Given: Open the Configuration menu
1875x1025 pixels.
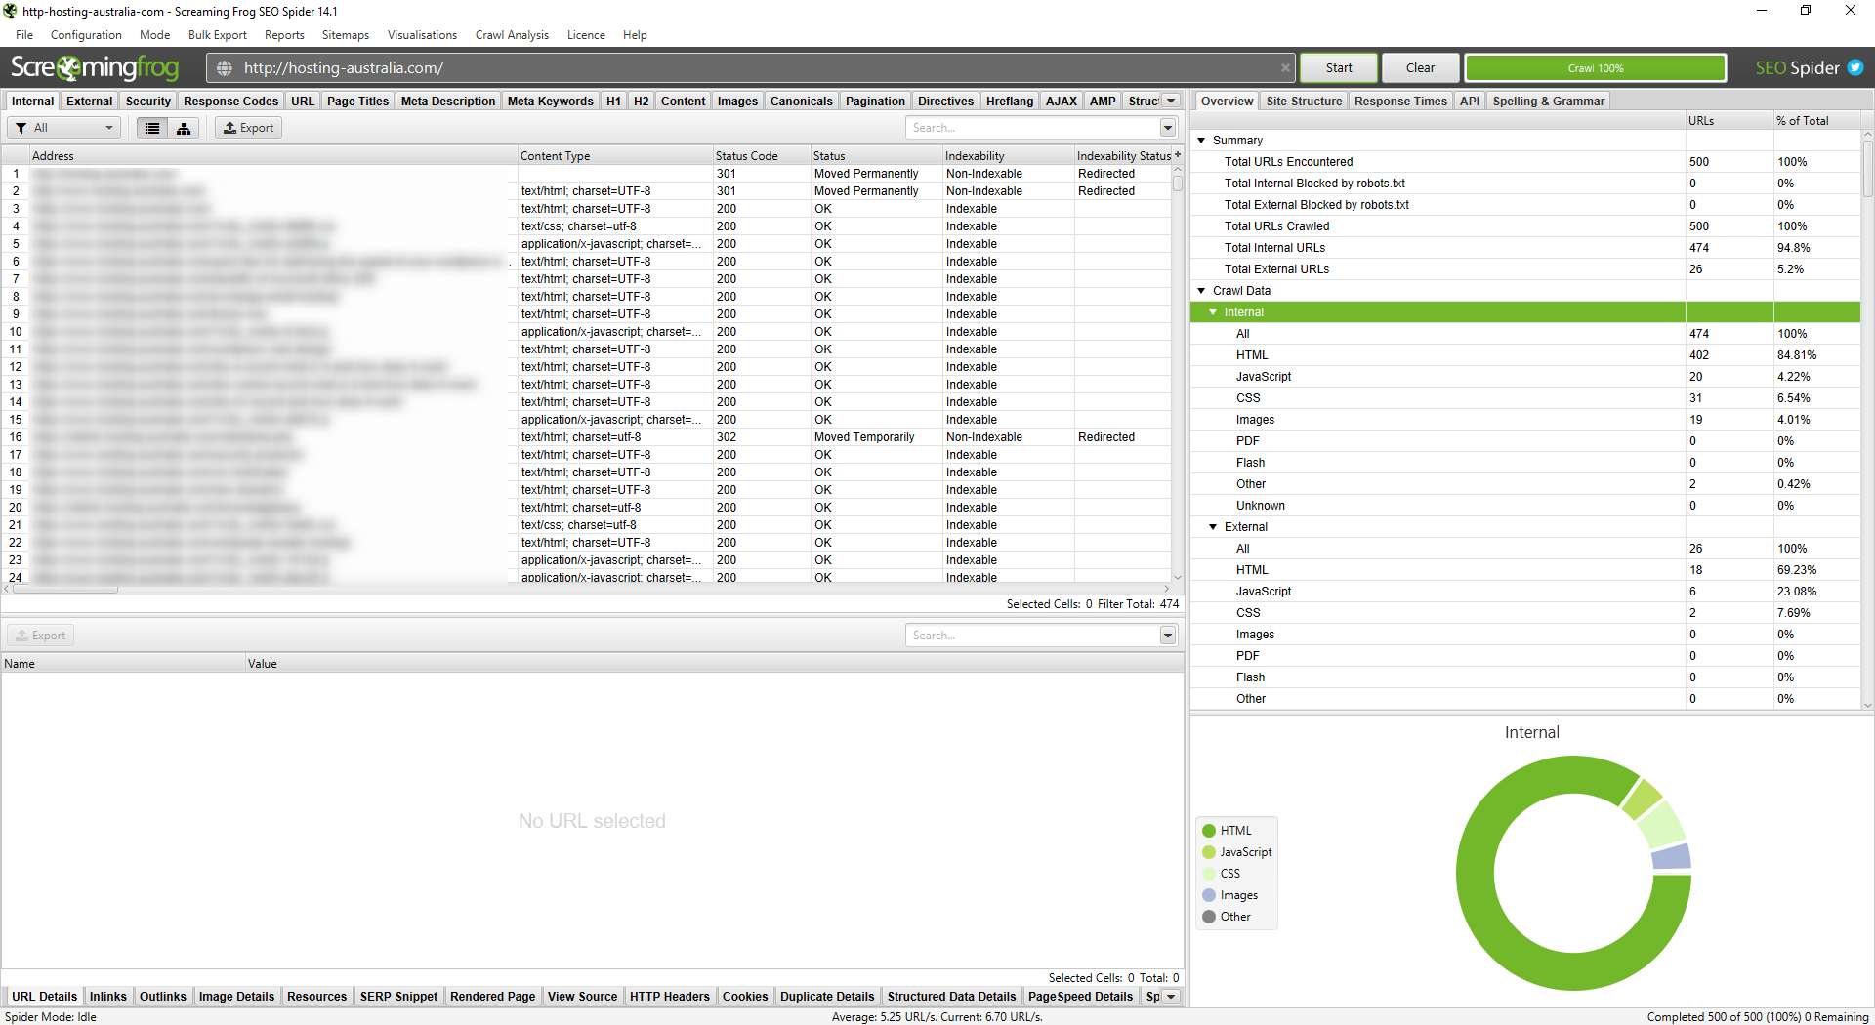Looking at the screenshot, I should coord(86,35).
